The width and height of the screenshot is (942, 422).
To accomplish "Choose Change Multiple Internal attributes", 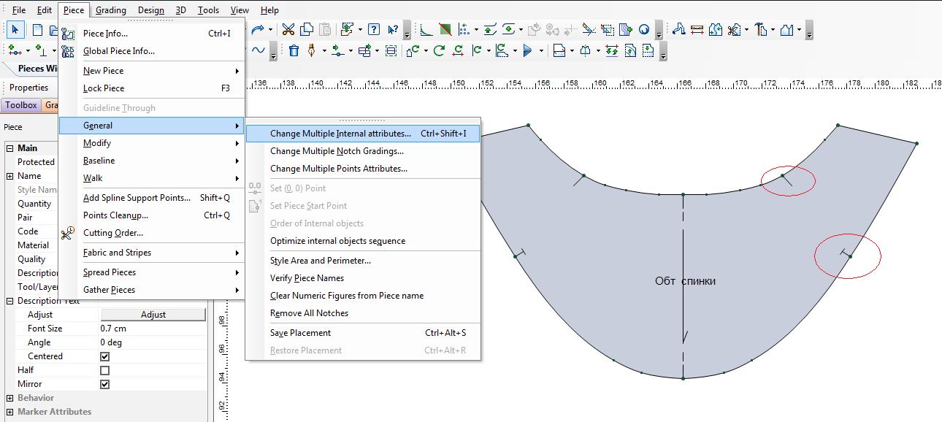I will (363, 134).
